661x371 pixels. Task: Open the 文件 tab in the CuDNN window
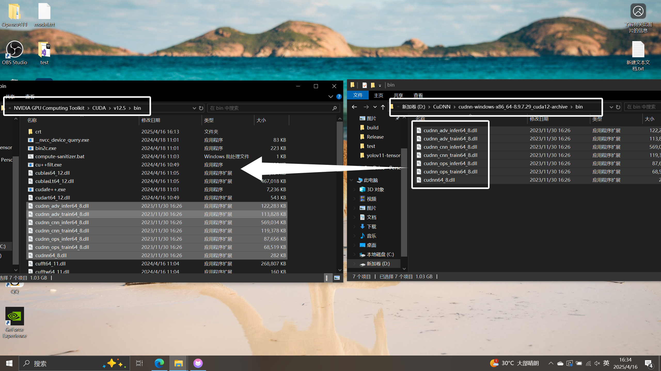click(358, 95)
